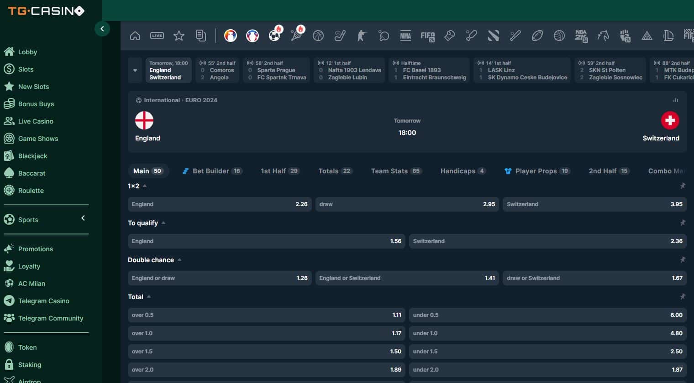
Task: Collapse the Total market section
Action: [149, 296]
